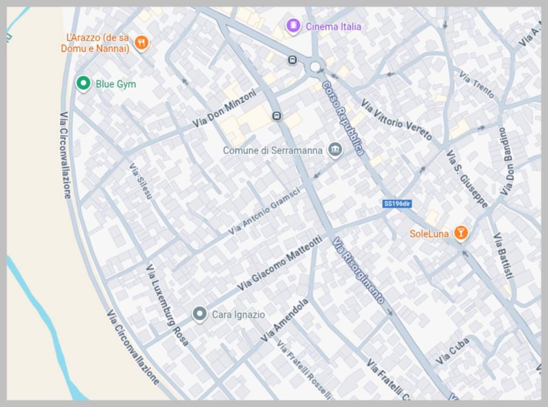Click the SoleLuna orange cocktail icon
Viewport: 548px width, 407px height.
coord(460,233)
